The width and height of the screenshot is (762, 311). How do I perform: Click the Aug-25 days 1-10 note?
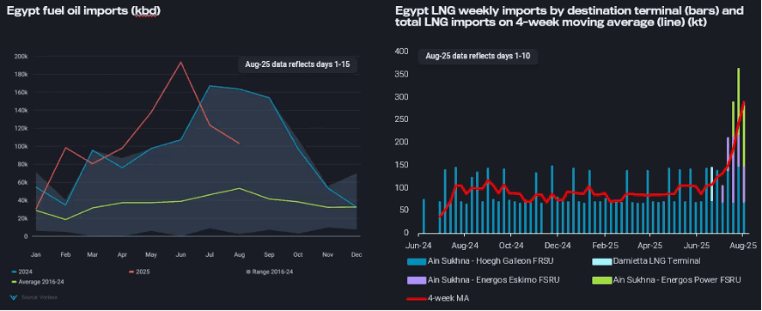[478, 57]
